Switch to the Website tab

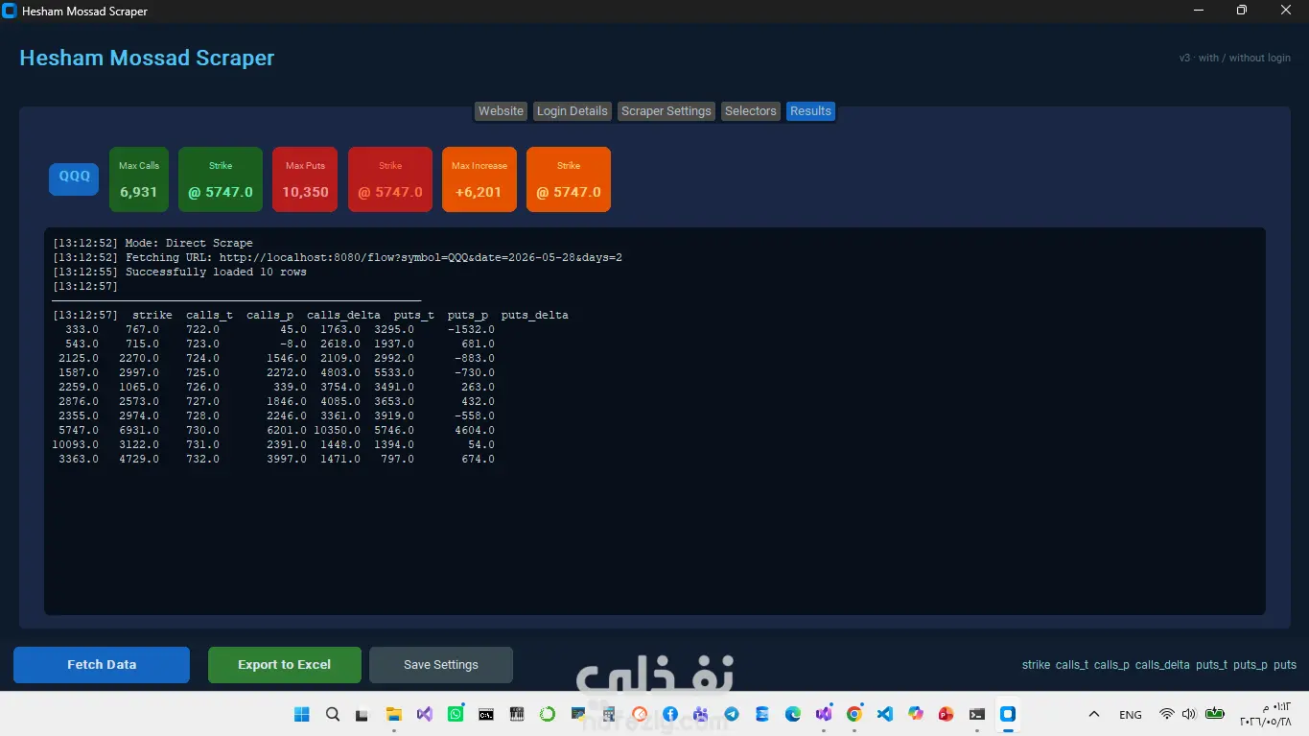coord(501,111)
